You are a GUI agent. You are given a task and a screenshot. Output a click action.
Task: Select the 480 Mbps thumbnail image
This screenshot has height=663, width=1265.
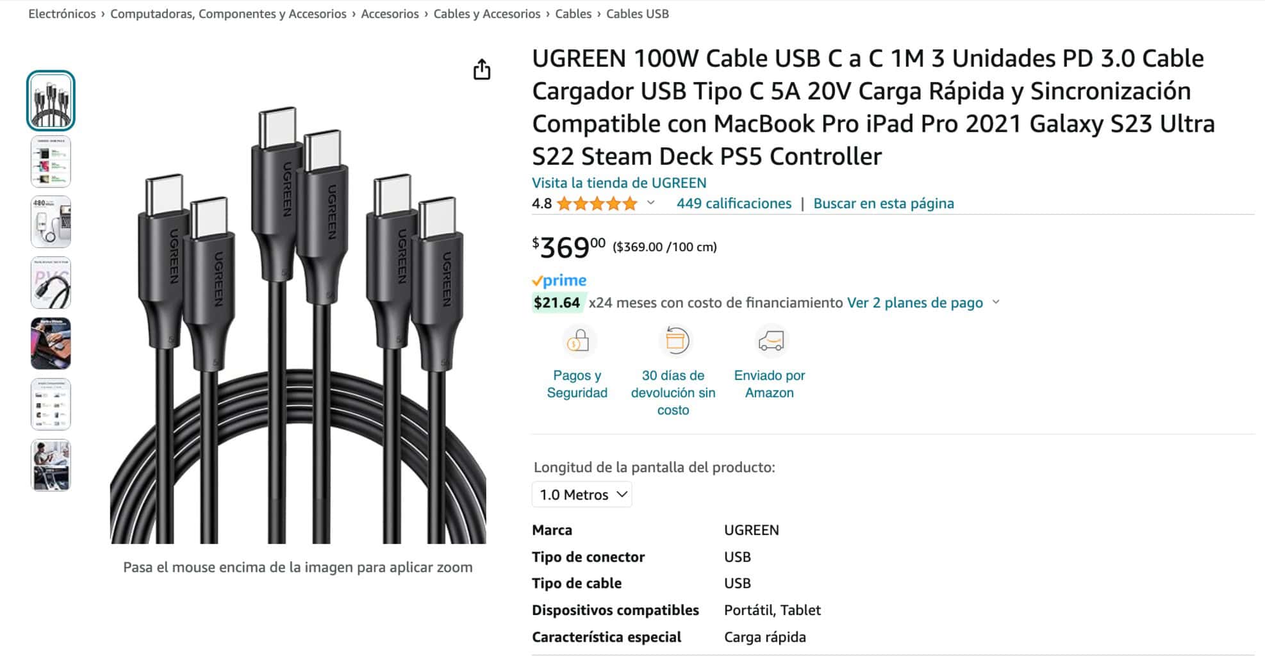point(51,222)
